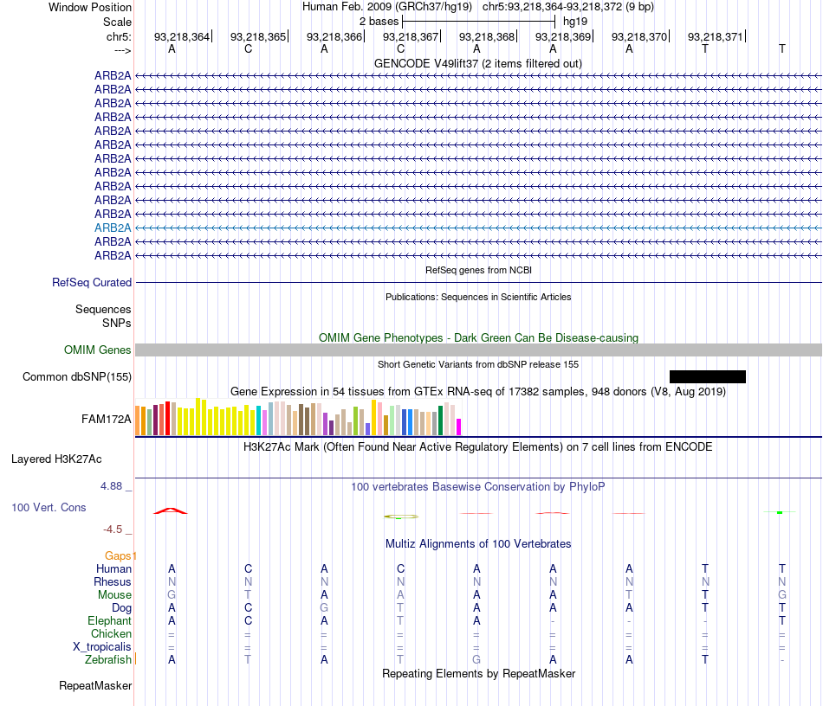Open the OMIM Genes track label
The image size is (823, 706).
pyautogui.click(x=97, y=350)
